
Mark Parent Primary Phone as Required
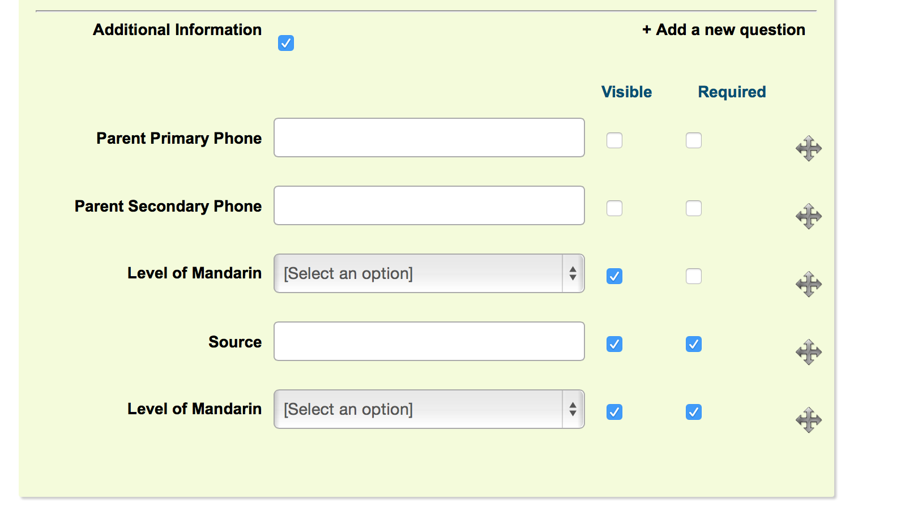click(694, 140)
